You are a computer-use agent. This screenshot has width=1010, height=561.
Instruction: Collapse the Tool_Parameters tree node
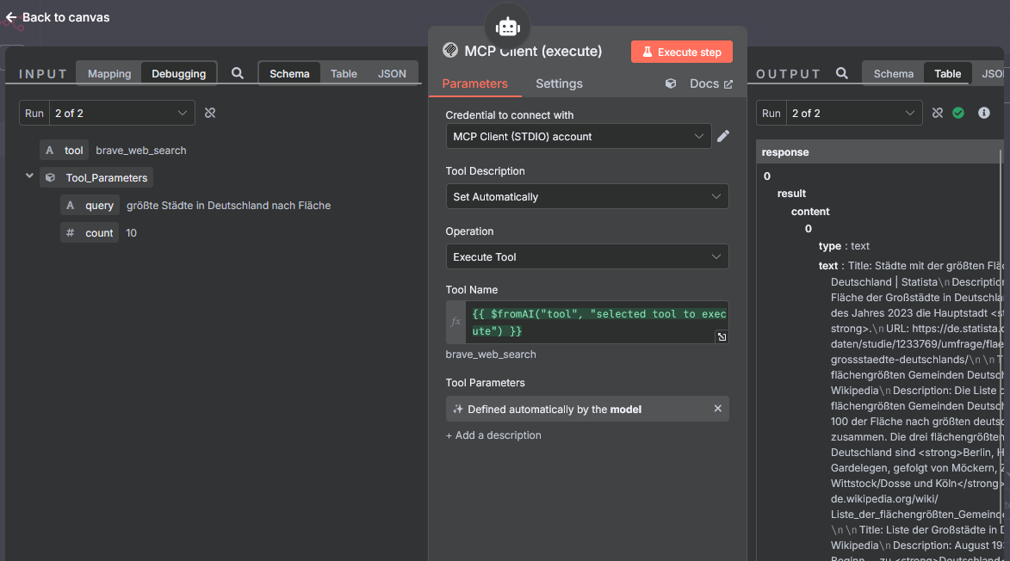(29, 176)
